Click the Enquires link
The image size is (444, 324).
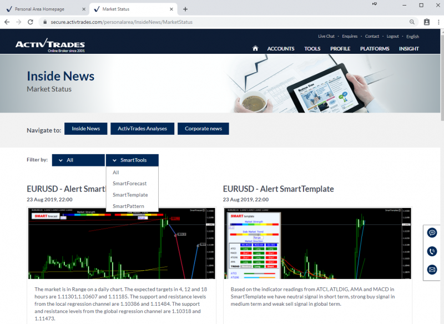(x=350, y=36)
